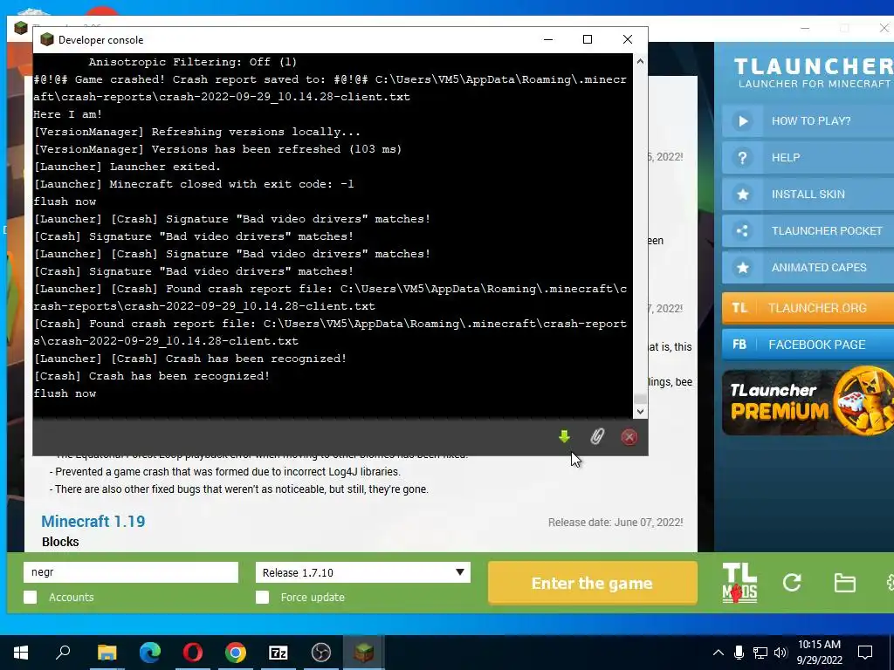This screenshot has width=894, height=670.
Task: Open the network icon in system tray
Action: [x=760, y=653]
